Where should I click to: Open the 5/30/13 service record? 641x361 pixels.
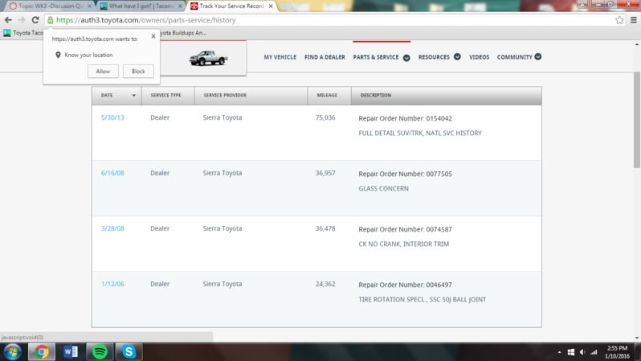pos(112,117)
